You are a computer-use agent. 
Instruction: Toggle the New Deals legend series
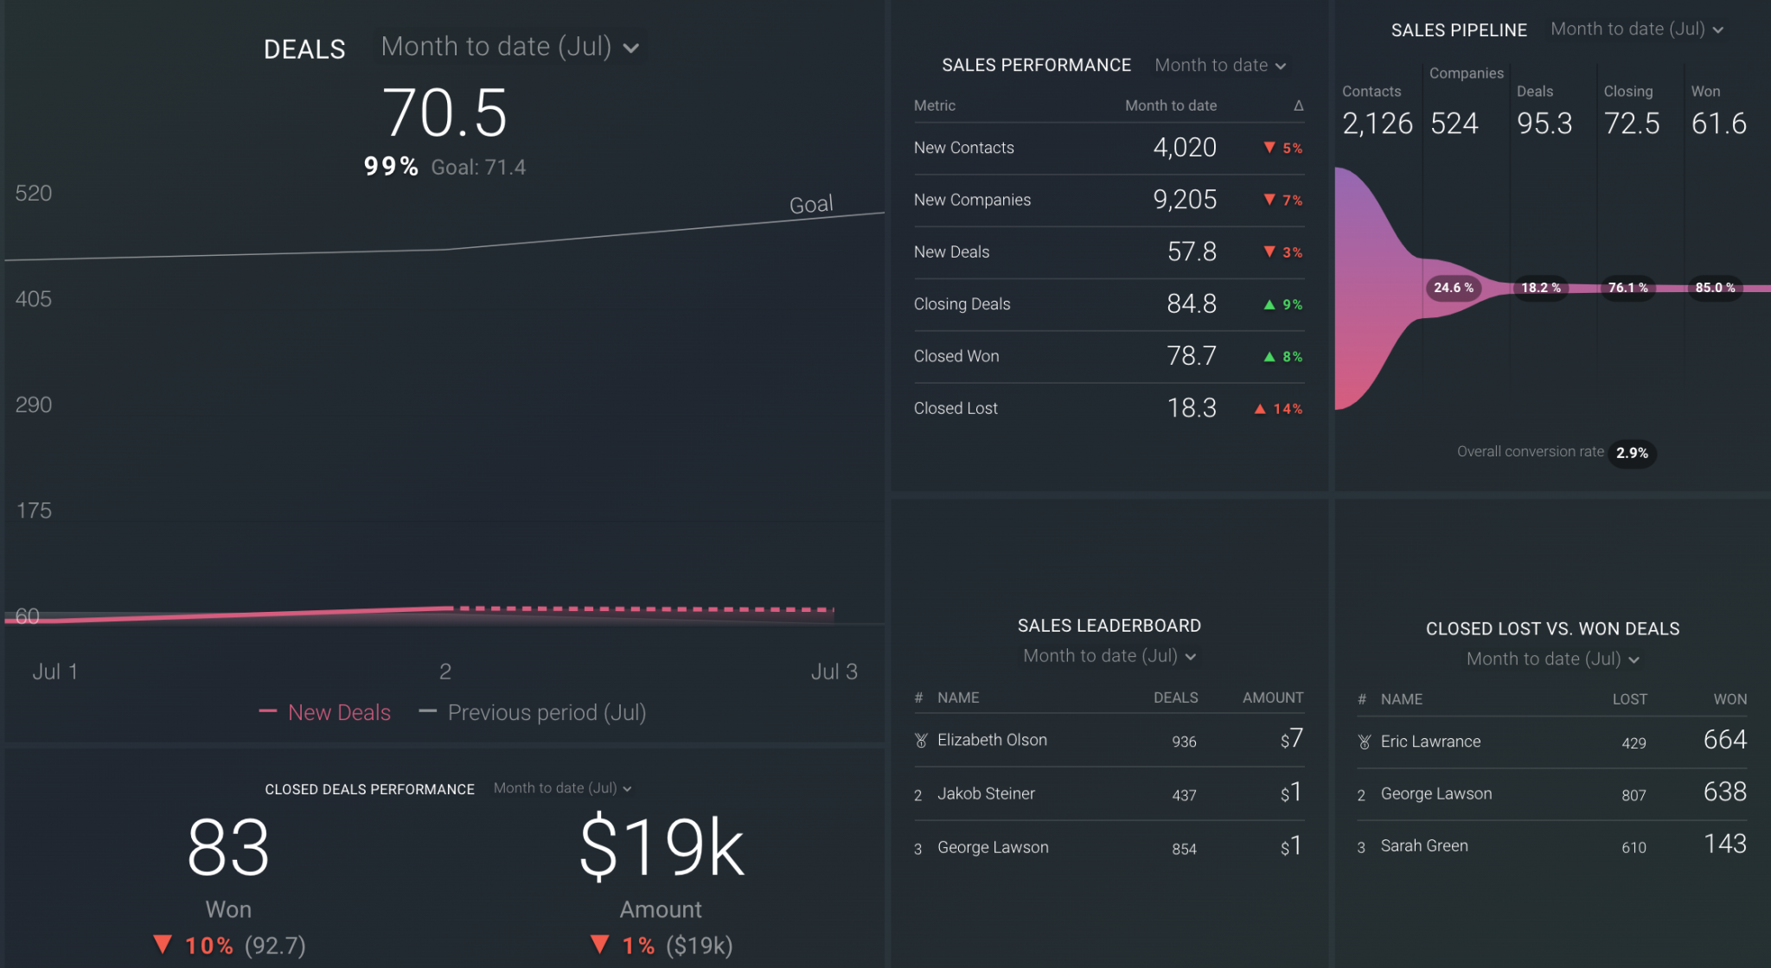pyautogui.click(x=339, y=712)
